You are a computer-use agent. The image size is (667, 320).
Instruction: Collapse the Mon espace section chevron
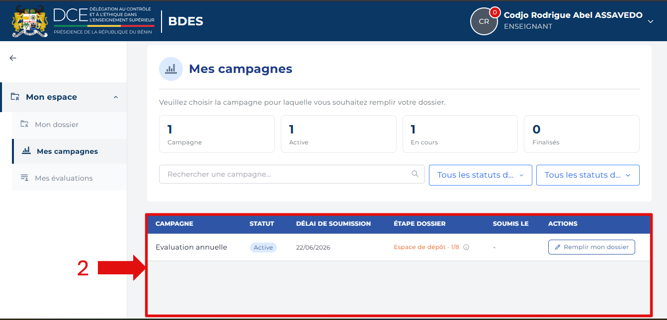point(116,97)
